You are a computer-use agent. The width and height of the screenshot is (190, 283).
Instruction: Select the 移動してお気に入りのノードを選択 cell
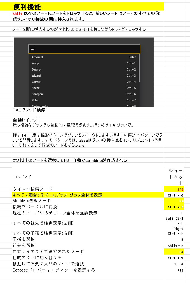[x=88, y=264]
